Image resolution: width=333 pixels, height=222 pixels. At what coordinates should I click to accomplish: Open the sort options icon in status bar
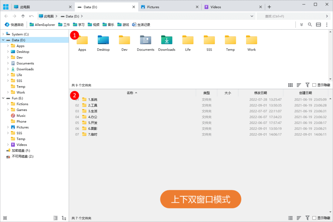(x=298, y=85)
